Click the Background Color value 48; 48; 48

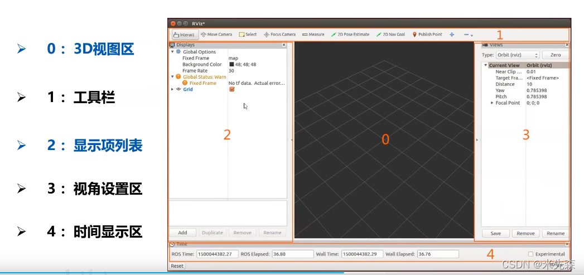coord(245,65)
